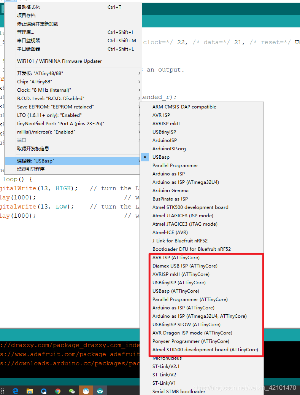This screenshot has width=300, height=395.
Task: Select Bootloader DFU for Bluefruit nRF52
Action: 202,249
